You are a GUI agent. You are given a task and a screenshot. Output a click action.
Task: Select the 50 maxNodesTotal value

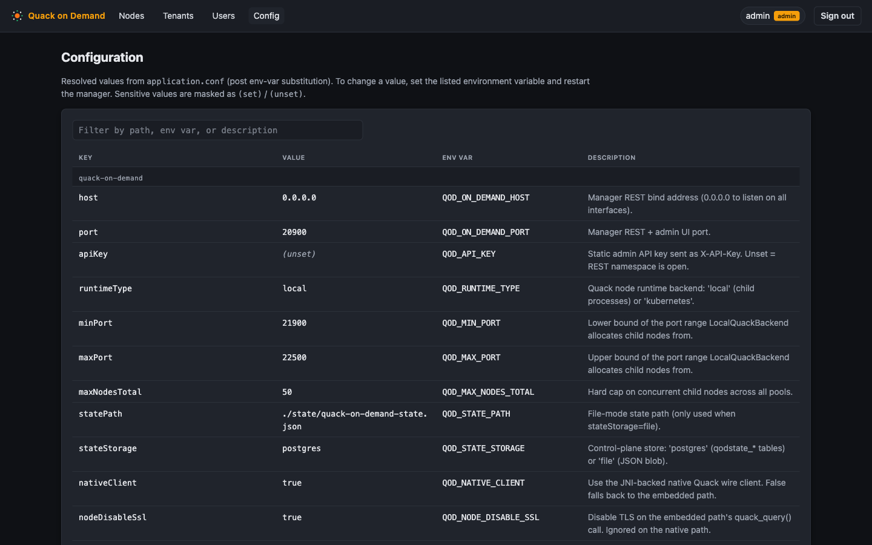pyautogui.click(x=287, y=392)
